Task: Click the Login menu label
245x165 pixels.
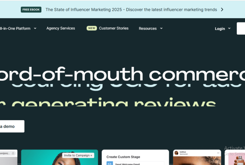Action: click(x=220, y=29)
